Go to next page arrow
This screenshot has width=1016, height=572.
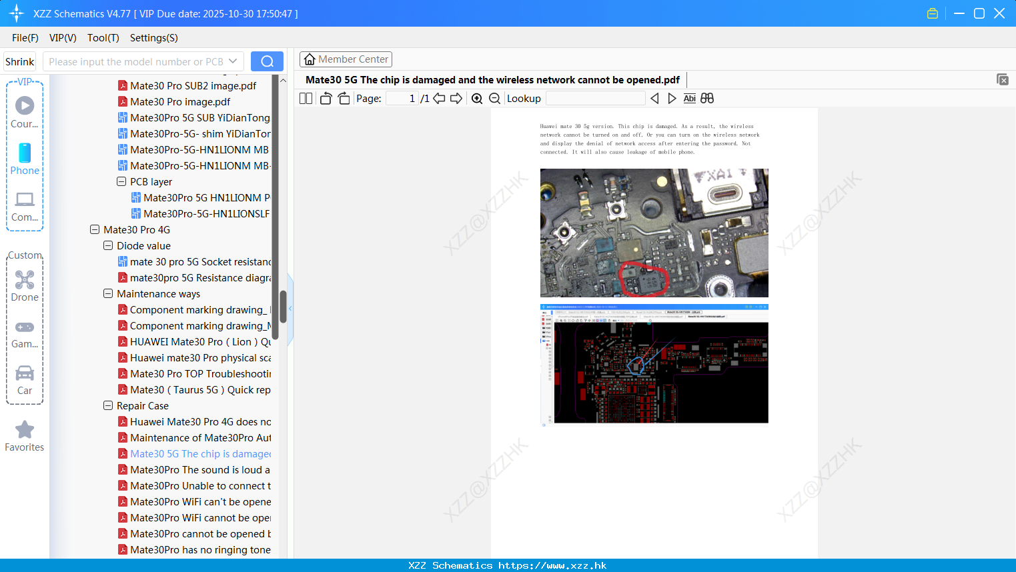(x=456, y=99)
